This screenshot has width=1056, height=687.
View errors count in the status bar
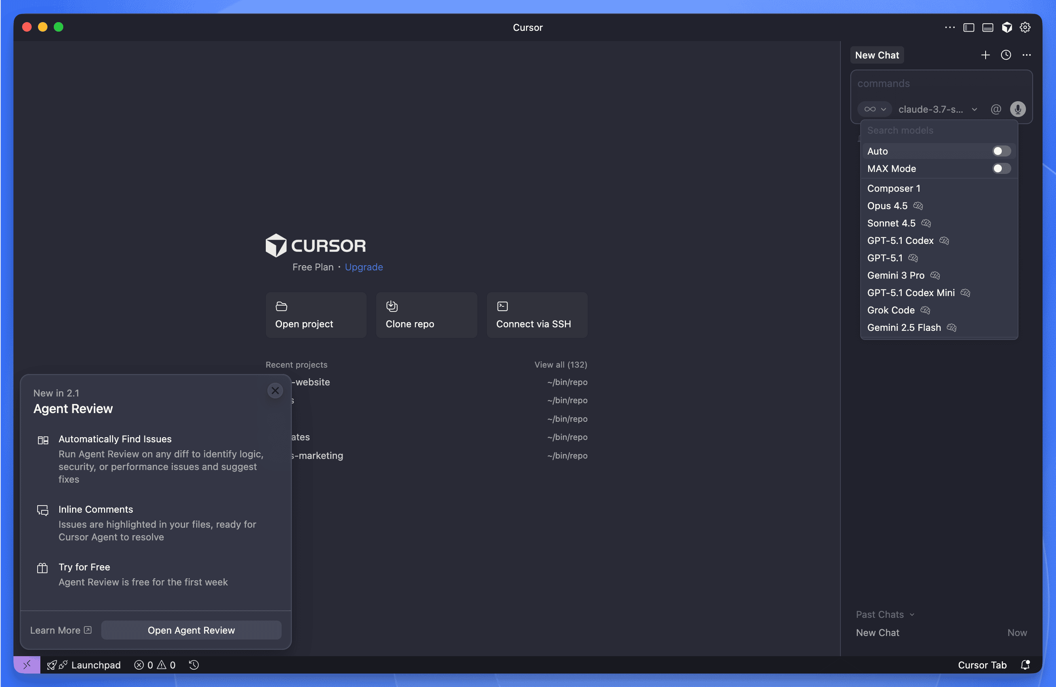(144, 664)
